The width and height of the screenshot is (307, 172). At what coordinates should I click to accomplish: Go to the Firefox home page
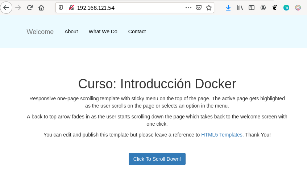click(x=41, y=8)
